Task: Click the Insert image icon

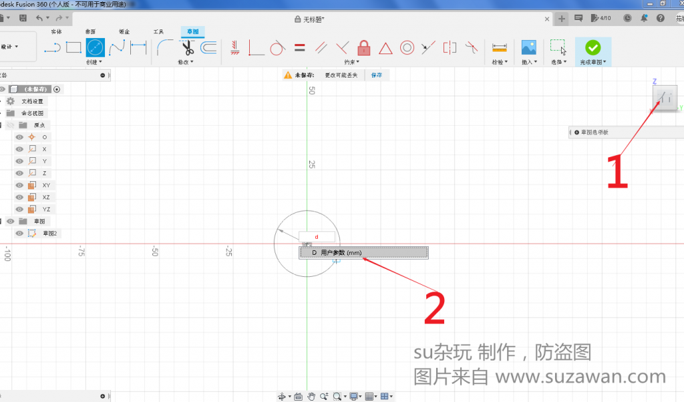Action: click(x=529, y=47)
